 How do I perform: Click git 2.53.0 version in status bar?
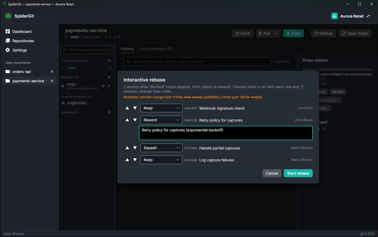pyautogui.click(x=367, y=234)
